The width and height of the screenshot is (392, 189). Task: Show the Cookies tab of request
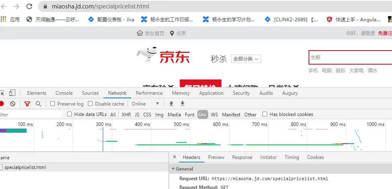pyautogui.click(x=315, y=157)
